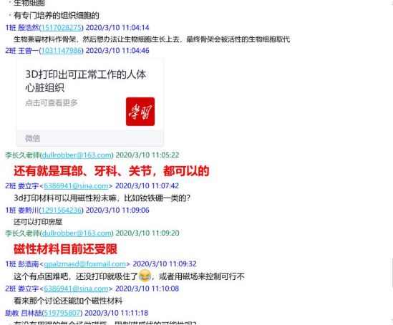The height and width of the screenshot is (325, 393).
Task: Click the red message 磁性材料目前还受限
Action: tap(65, 249)
